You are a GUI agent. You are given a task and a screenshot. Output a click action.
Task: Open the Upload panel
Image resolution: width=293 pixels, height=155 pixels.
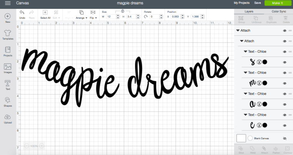8,119
